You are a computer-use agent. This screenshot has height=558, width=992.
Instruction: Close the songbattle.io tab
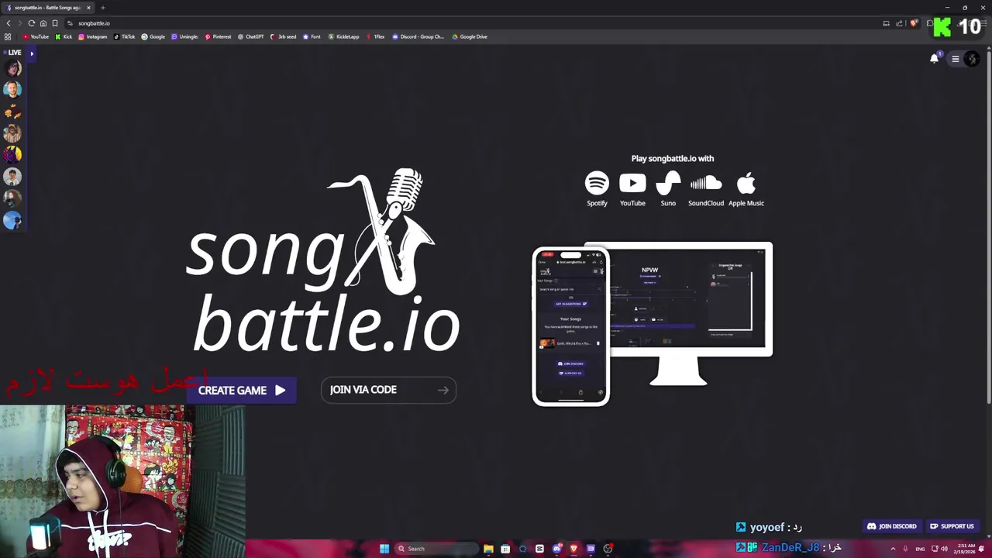coord(88,8)
